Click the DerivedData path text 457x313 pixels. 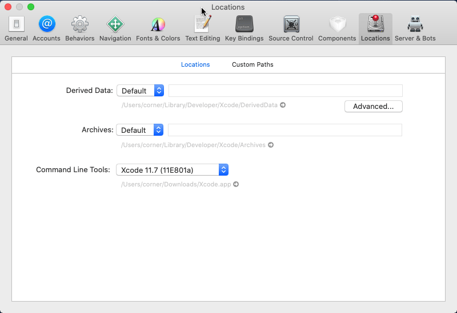click(x=199, y=105)
